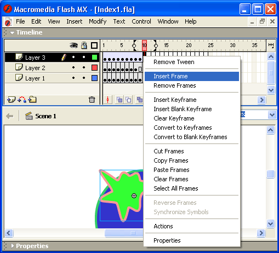Click the lock all layers padlock icon

point(84,45)
